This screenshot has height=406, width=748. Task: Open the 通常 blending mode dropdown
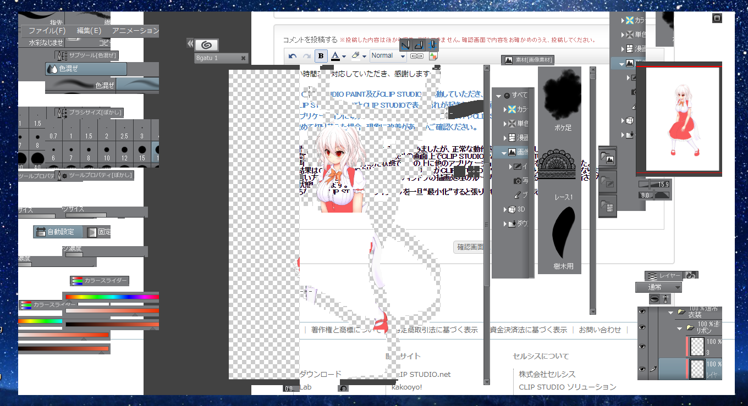point(659,287)
